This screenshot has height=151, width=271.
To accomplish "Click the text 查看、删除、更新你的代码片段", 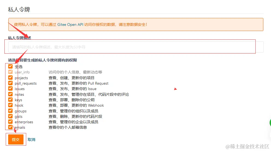I will [x=75, y=116].
